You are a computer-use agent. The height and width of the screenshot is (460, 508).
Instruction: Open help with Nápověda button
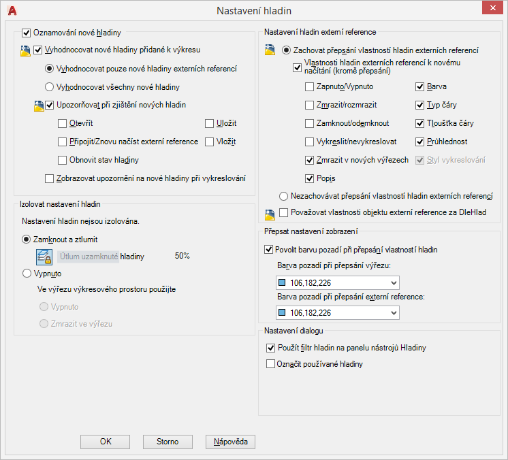tap(230, 442)
